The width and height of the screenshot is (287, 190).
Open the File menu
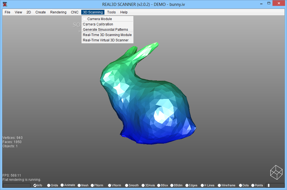coord(7,12)
